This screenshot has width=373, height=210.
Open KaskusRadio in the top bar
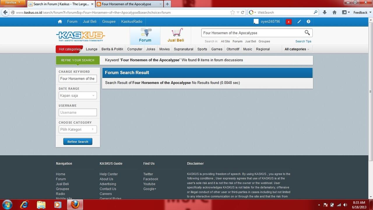click(132, 22)
